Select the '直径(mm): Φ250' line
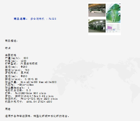The height and width of the screenshot is (121, 140). click(x=16, y=67)
